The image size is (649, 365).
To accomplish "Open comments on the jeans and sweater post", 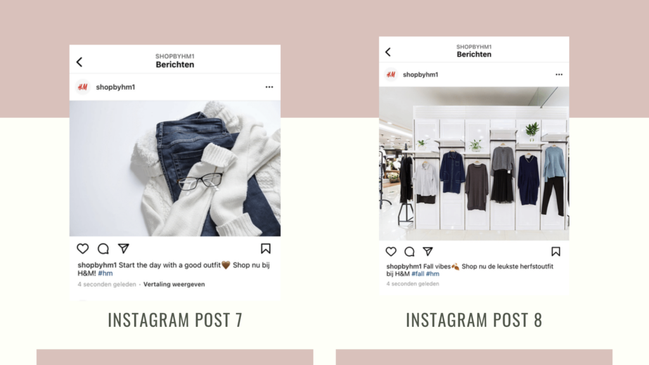I will pos(103,248).
